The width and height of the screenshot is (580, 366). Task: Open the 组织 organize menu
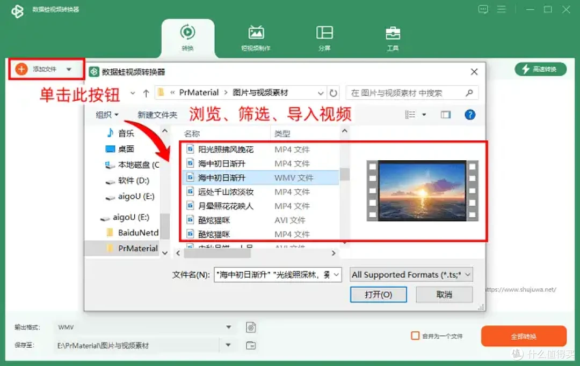(107, 115)
